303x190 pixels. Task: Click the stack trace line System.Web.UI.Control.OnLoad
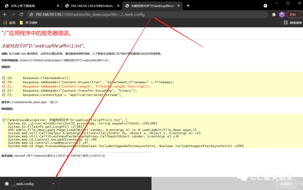(52, 140)
